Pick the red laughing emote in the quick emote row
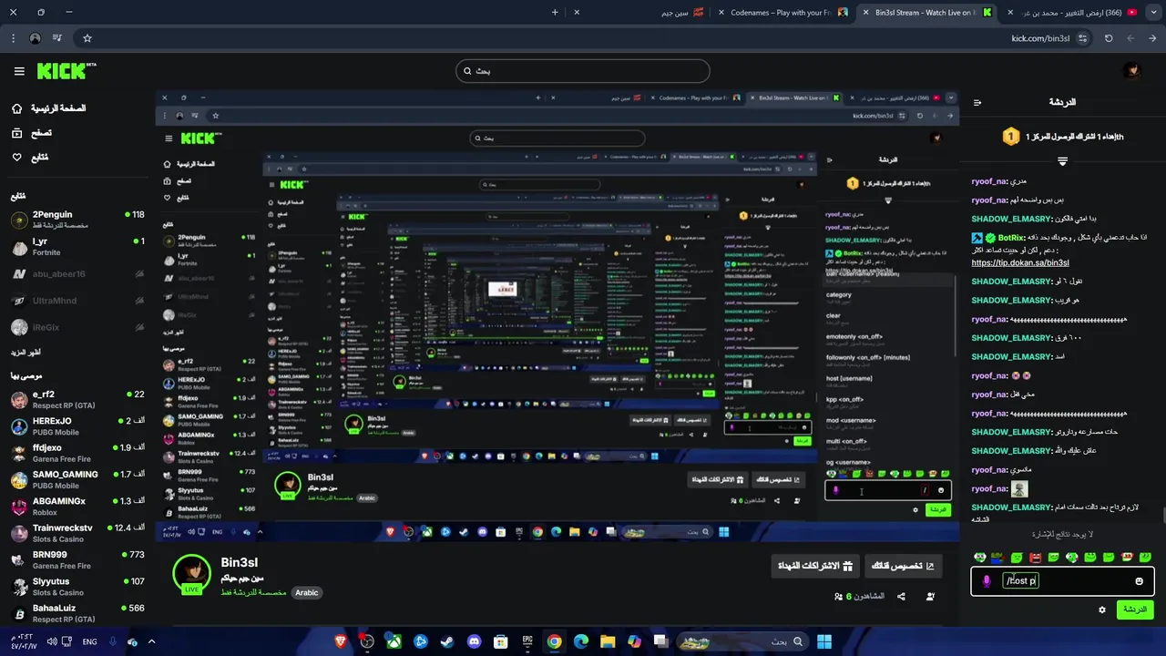The width and height of the screenshot is (1166, 656). point(1035,557)
